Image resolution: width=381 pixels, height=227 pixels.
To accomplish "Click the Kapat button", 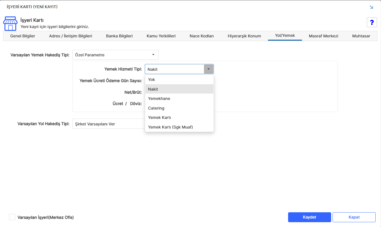I will pos(354,217).
